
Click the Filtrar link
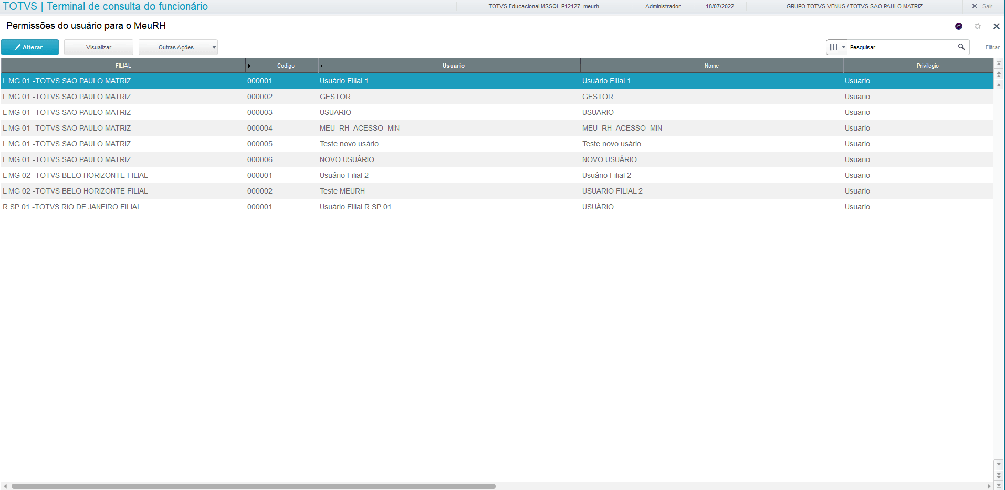tap(992, 47)
